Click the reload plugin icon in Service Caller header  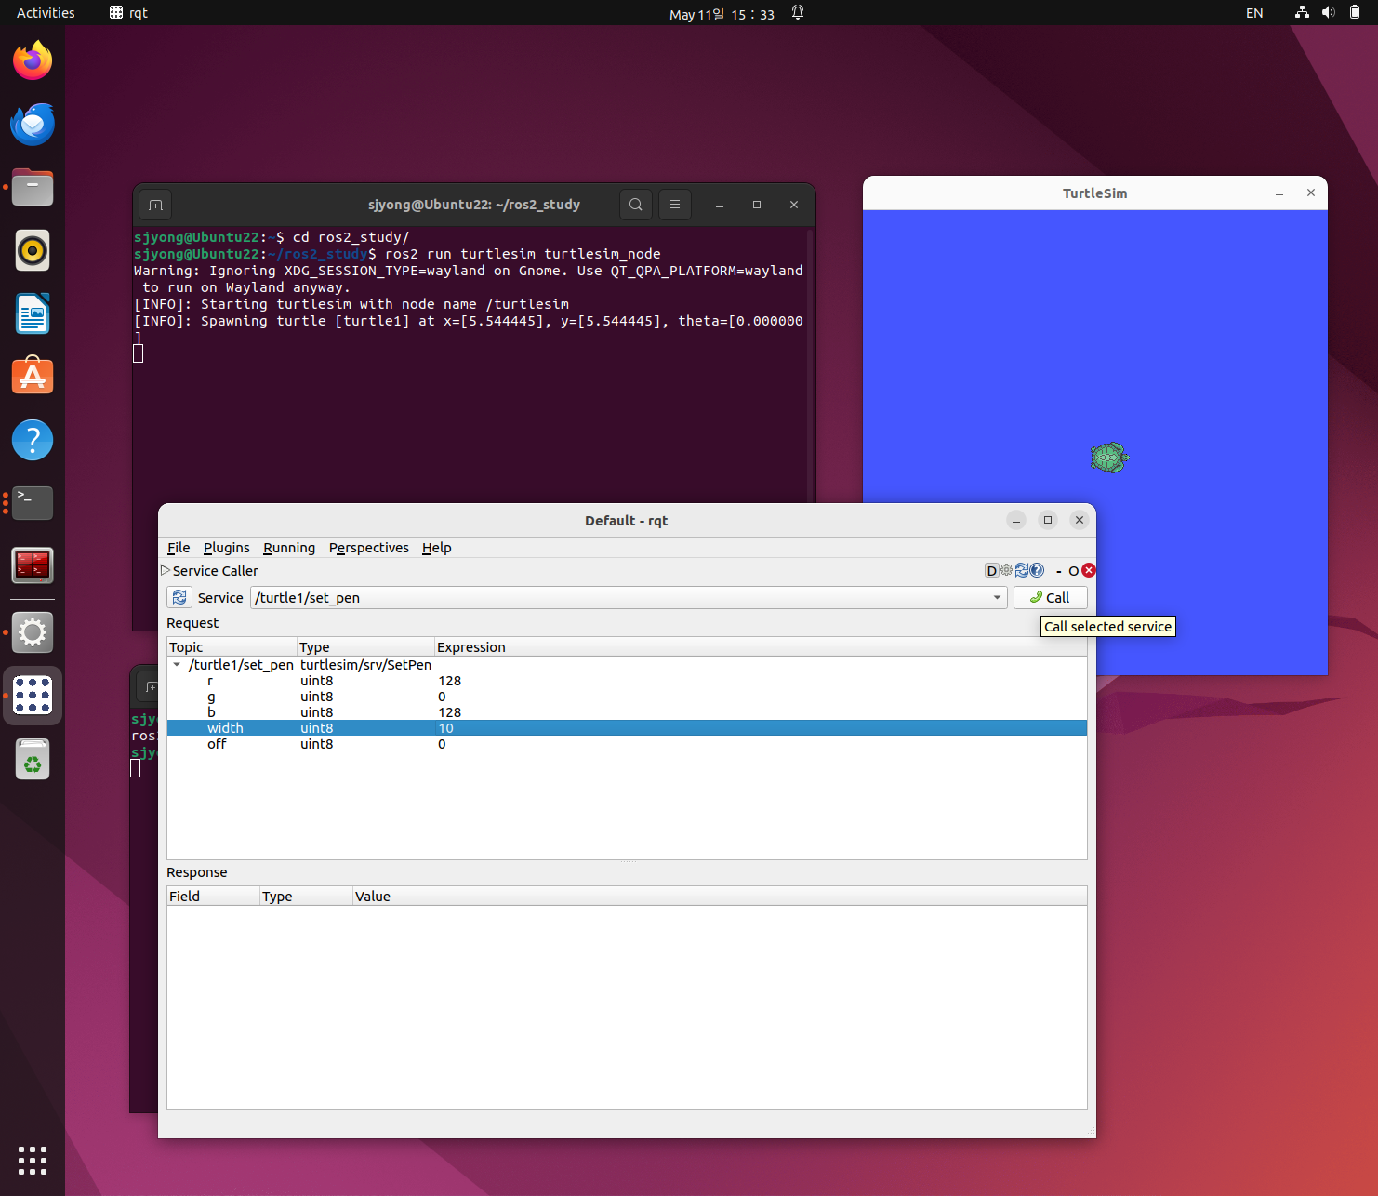(1021, 570)
